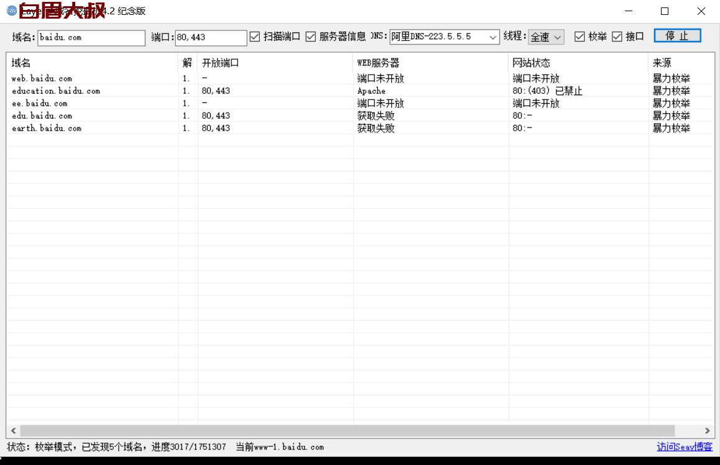The image size is (720, 465).
Task: Sort by the 域名 column header
Action: (92, 63)
